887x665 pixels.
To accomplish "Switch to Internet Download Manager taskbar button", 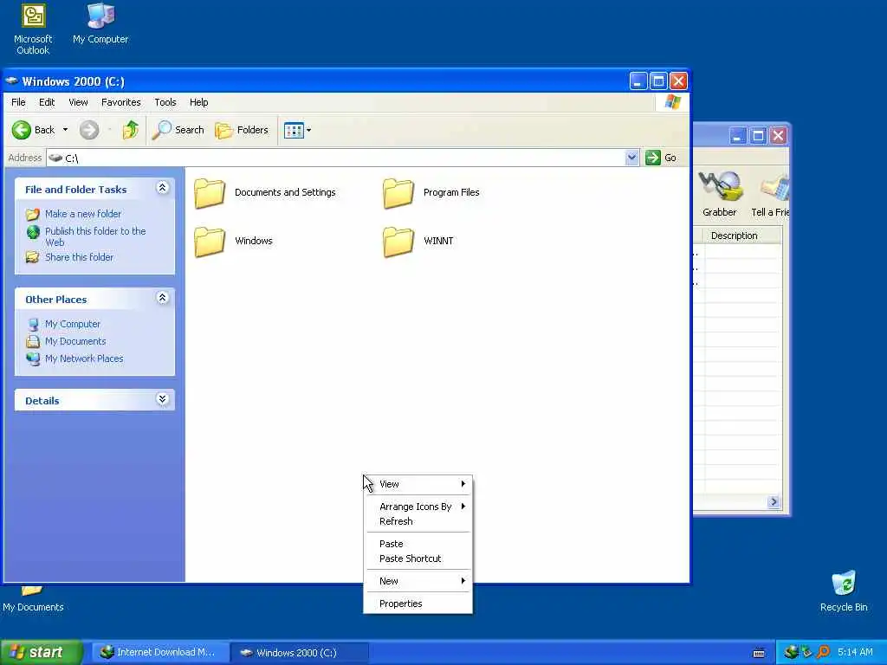I will coord(159,653).
